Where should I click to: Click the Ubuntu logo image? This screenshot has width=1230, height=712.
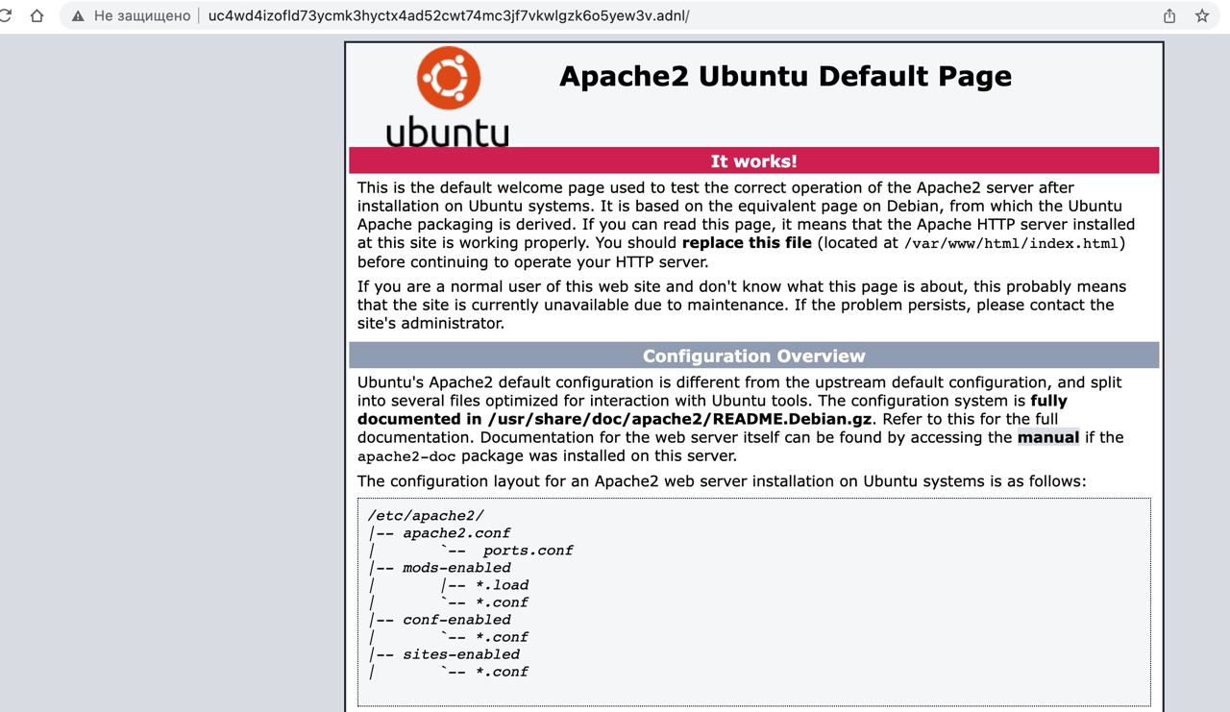tap(448, 96)
